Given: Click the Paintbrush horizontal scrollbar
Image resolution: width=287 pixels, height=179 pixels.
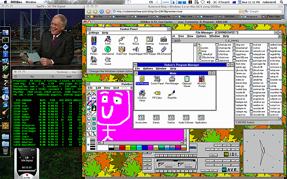Looking at the screenshot, I should point(140,143).
